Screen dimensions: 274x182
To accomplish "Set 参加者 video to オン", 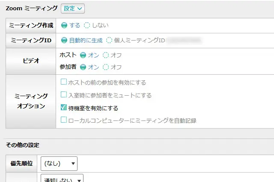I will click(83, 67).
